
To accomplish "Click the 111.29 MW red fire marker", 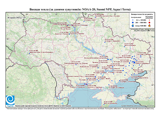I will click(67, 26).
